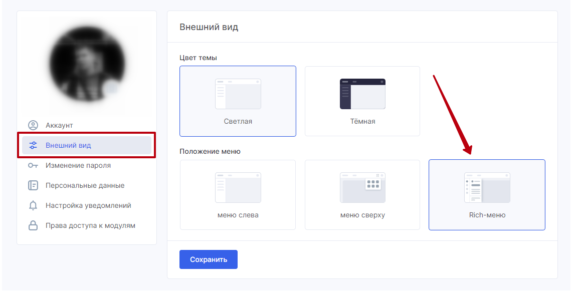Click the Rich-меню preview thumbnail
The image size is (576, 291).
tap(487, 187)
